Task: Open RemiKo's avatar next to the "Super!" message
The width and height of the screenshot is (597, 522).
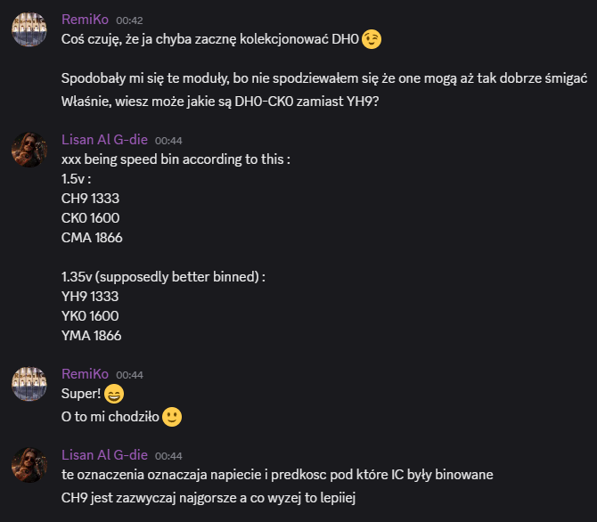Action: pos(29,384)
